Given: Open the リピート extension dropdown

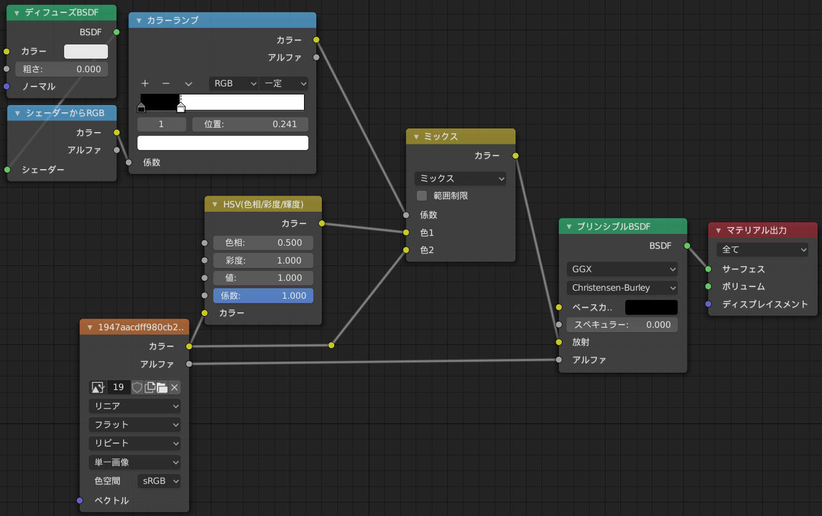Looking at the screenshot, I should click(135, 443).
